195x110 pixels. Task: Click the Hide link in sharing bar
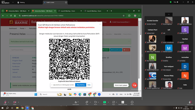click(x=89, y=85)
